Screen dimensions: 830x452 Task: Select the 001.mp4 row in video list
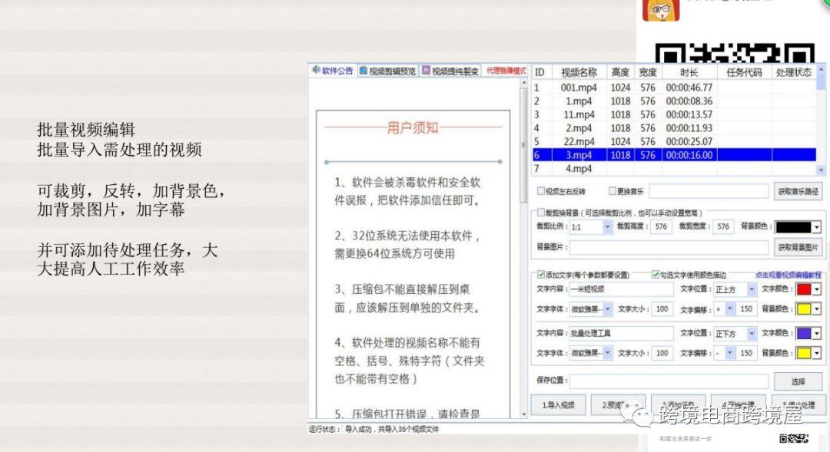click(674, 87)
